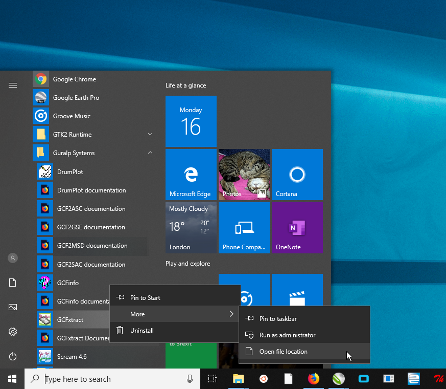Viewport: 446px width, 389px height.
Task: Open GCFxtract Documentation entry
Action: [73, 338]
